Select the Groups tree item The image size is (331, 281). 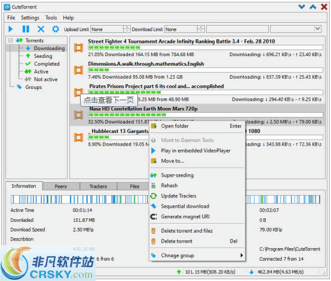[x=33, y=87]
